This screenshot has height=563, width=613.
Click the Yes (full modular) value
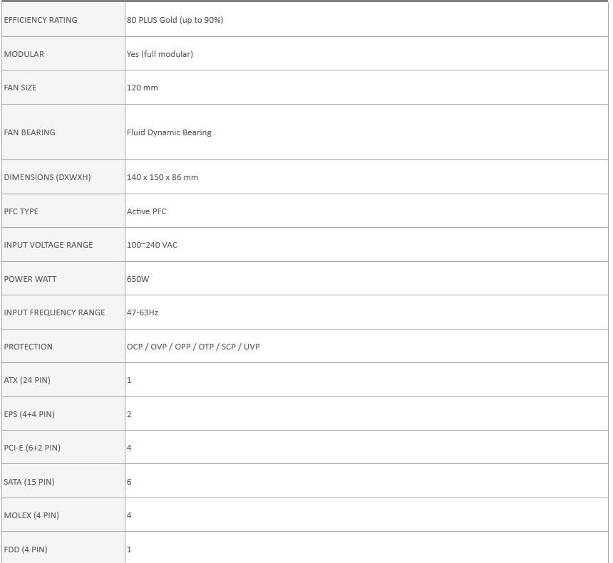coord(160,54)
